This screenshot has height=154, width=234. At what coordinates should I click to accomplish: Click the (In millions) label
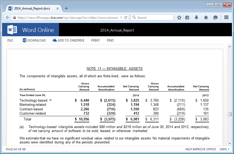pyautogui.click(x=27, y=89)
